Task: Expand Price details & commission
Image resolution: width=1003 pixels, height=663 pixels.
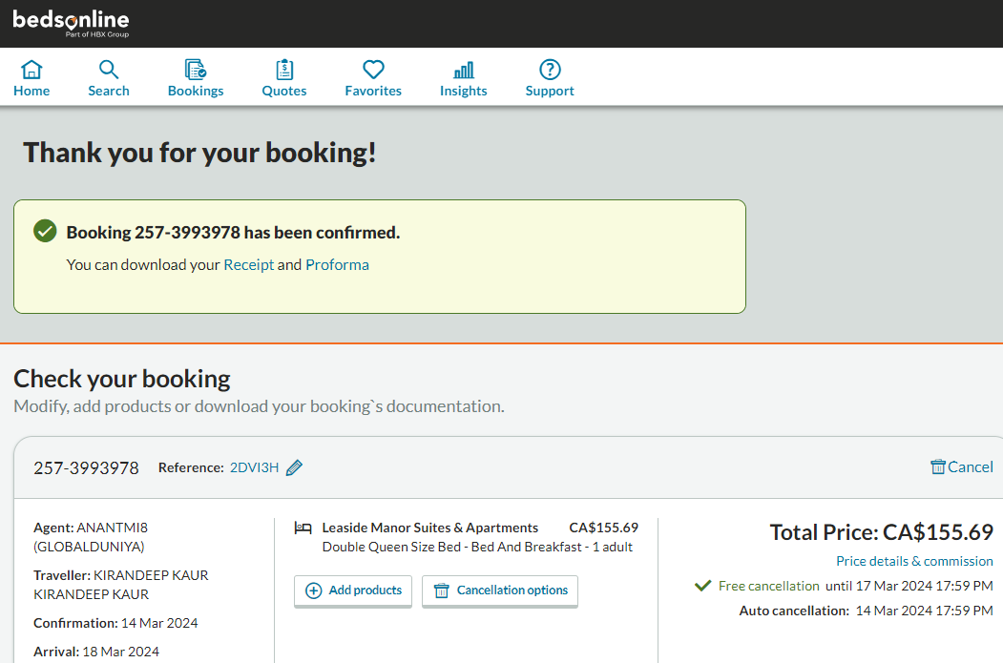Action: pyautogui.click(x=914, y=561)
